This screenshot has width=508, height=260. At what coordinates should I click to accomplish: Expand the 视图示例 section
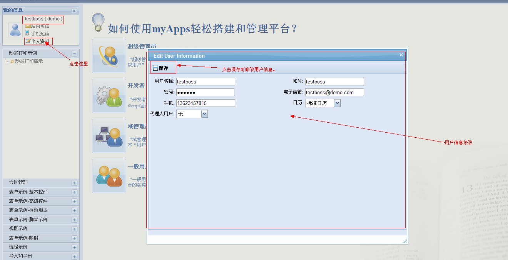point(74,229)
